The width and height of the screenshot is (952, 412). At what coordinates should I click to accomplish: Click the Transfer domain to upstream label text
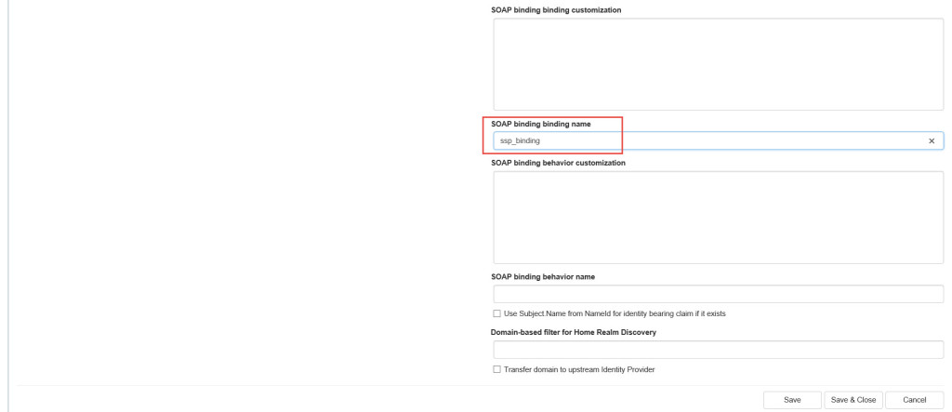click(579, 369)
